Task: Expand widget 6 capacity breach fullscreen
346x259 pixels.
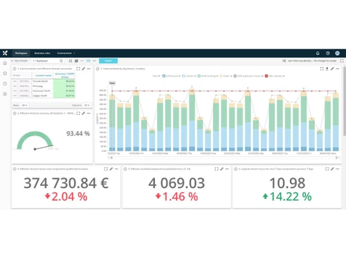Action: (327, 169)
